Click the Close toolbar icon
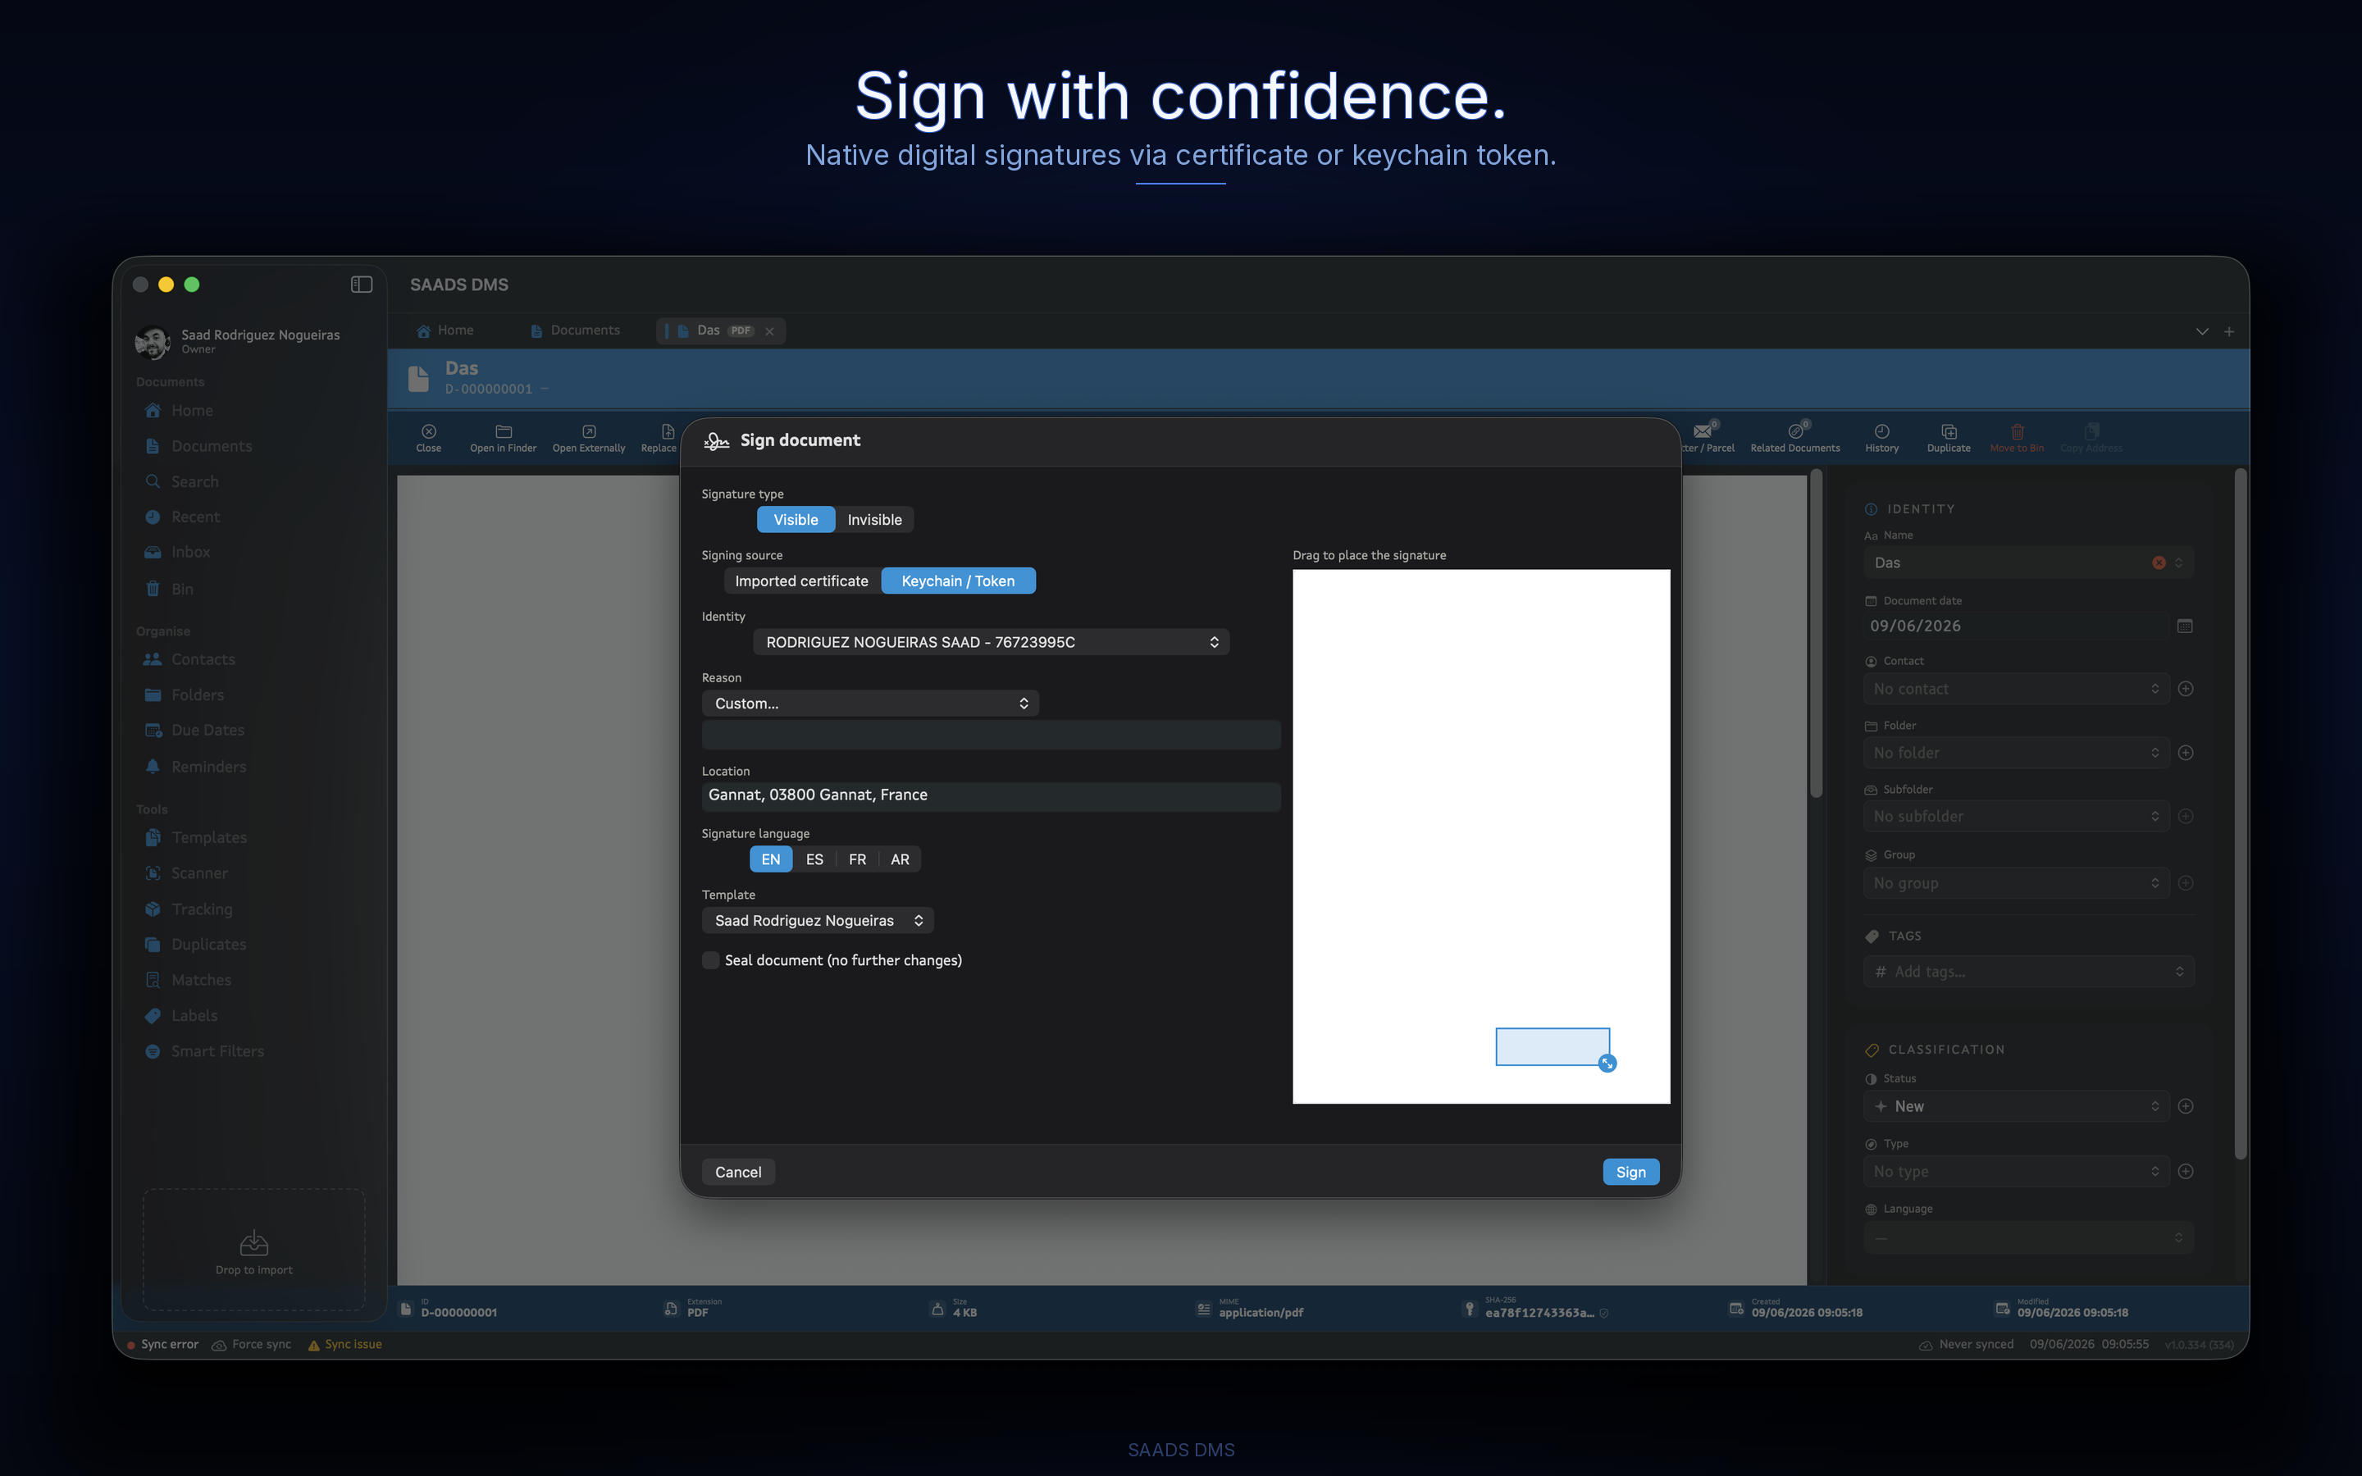Image resolution: width=2362 pixels, height=1476 pixels. coord(428,437)
